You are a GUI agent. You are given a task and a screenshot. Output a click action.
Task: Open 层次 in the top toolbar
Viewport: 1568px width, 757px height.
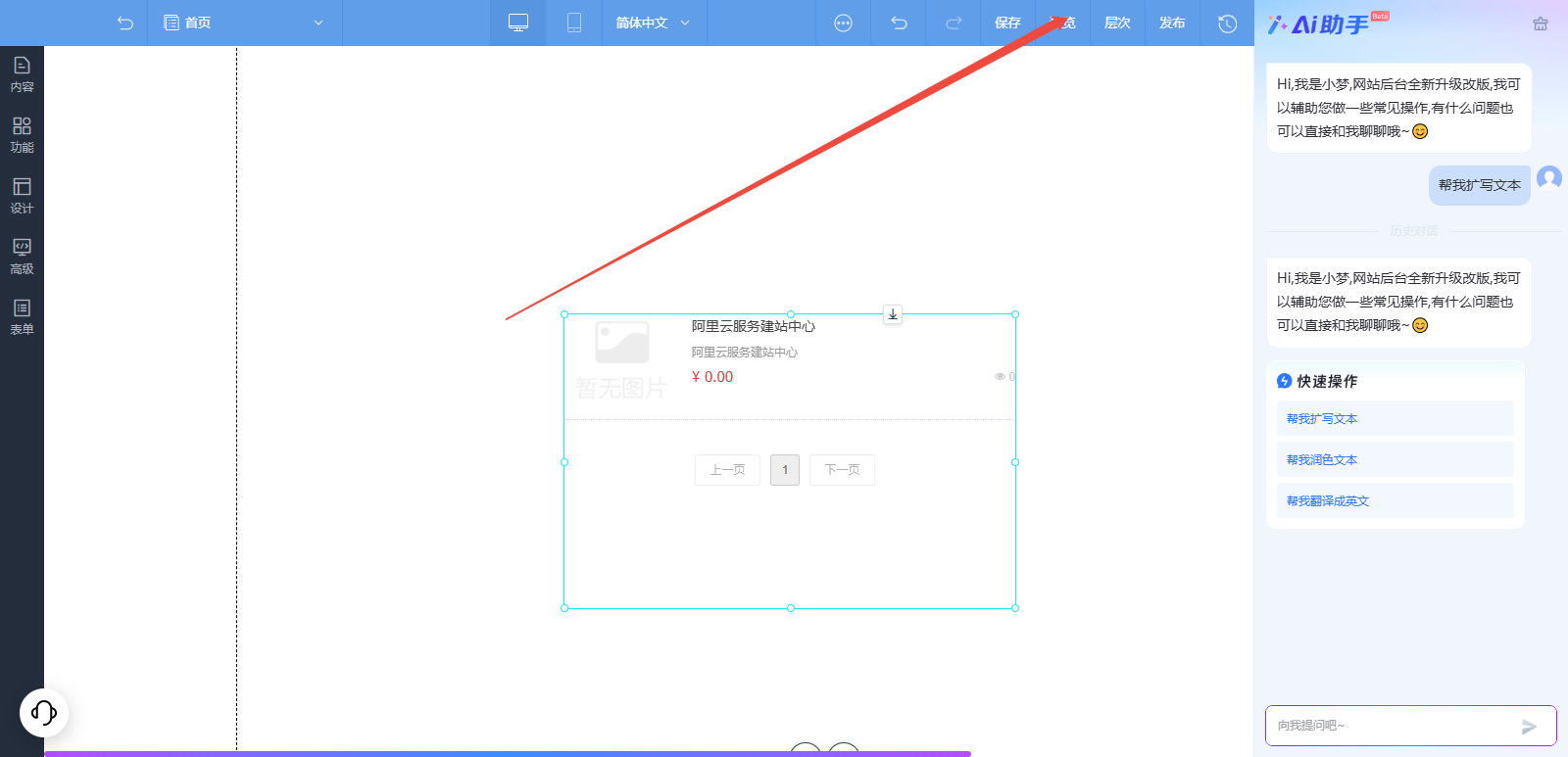[x=1117, y=23]
